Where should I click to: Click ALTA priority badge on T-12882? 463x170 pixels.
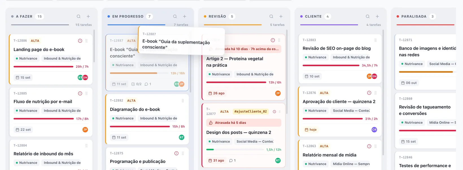[x=131, y=101]
